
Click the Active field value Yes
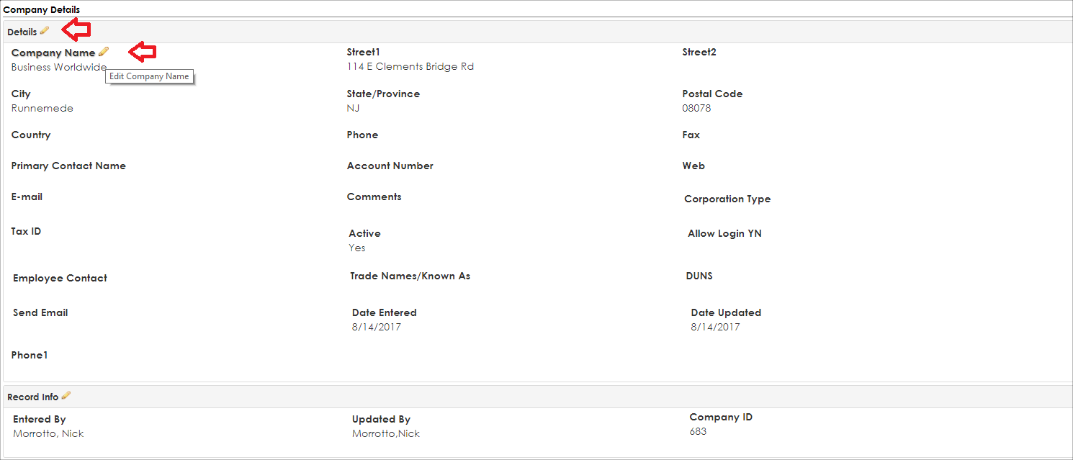point(357,248)
